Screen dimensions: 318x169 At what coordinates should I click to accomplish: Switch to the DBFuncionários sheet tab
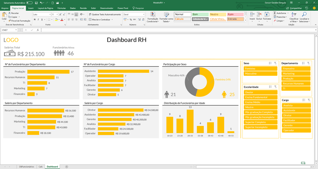pyautogui.click(x=26, y=166)
